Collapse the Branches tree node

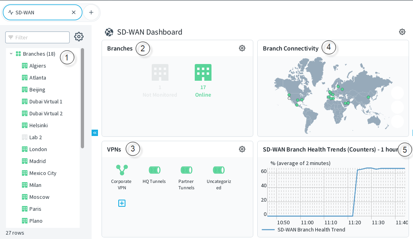pos(11,54)
